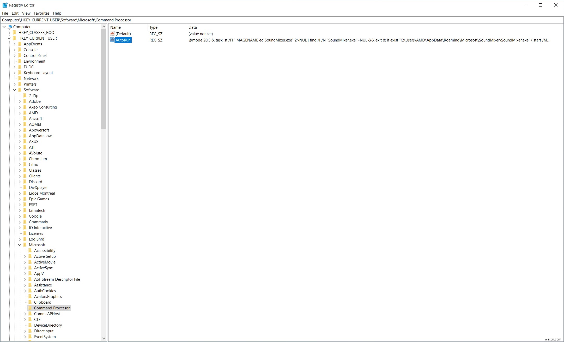Open the Edit menu

[x=15, y=13]
